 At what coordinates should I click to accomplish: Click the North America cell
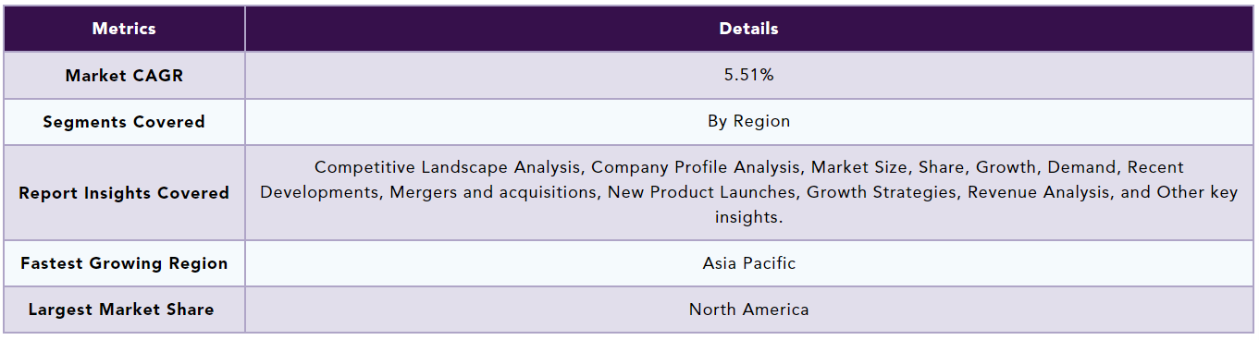pos(748,310)
